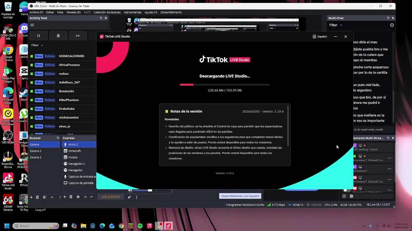The image size is (412, 231).
Task: Select the Captura de pantalla source
Action: pyautogui.click(x=79, y=183)
